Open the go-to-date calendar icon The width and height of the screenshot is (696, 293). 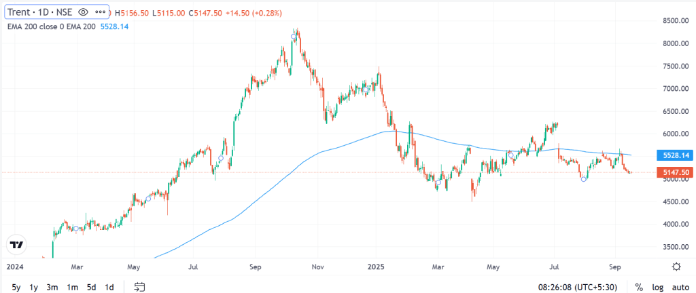pos(140,287)
